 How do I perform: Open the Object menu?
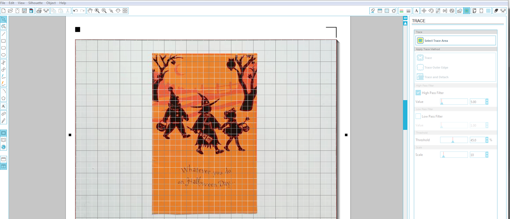(x=51, y=3)
